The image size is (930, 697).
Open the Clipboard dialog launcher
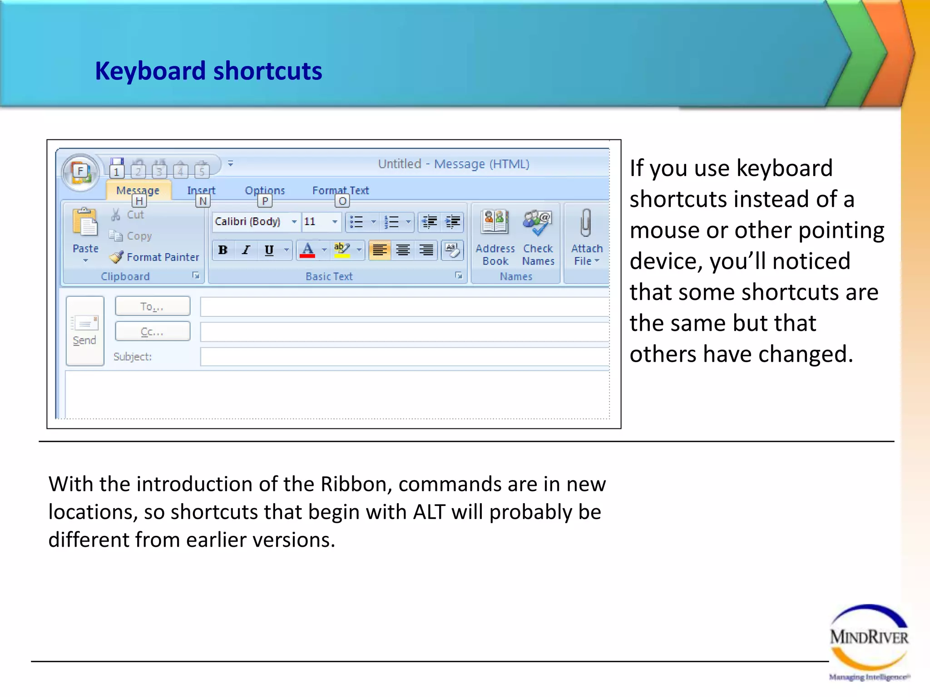(196, 275)
